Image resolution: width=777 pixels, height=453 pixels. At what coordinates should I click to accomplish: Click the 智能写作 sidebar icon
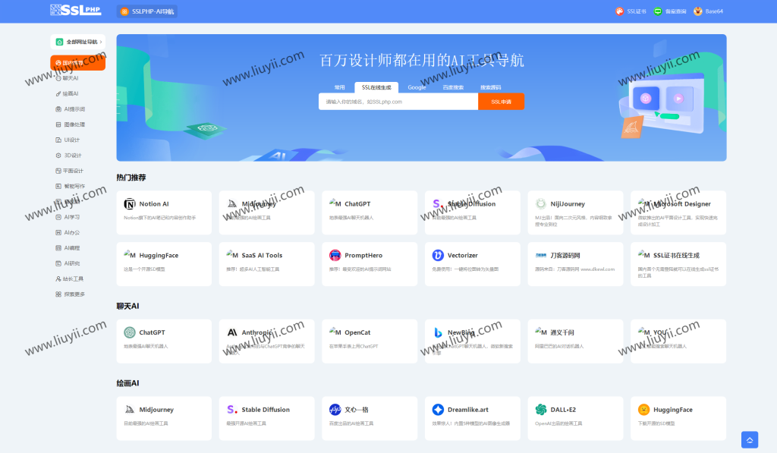pos(58,187)
